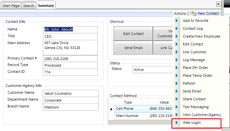This screenshot has width=230, height=131.
Task: Choose Place DH Order menu entry
Action: coord(195,68)
